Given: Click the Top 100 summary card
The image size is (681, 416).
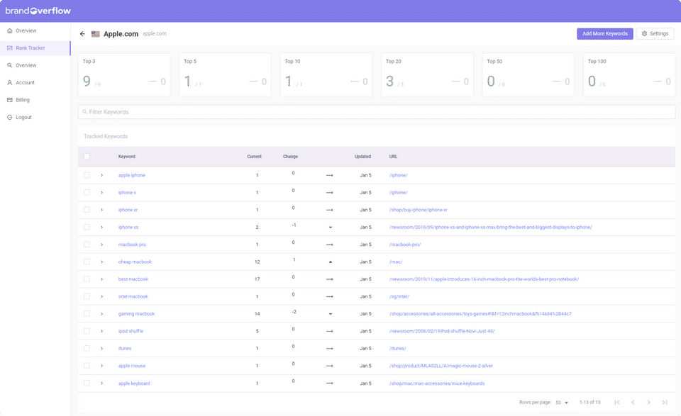Looking at the screenshot, I should point(629,74).
